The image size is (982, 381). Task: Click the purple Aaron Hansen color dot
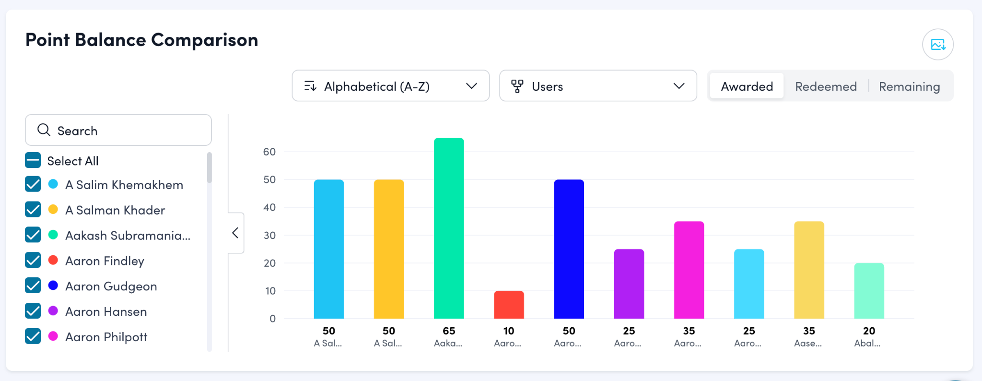pos(53,311)
